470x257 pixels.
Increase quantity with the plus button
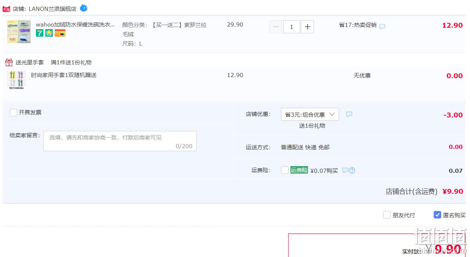(x=307, y=27)
